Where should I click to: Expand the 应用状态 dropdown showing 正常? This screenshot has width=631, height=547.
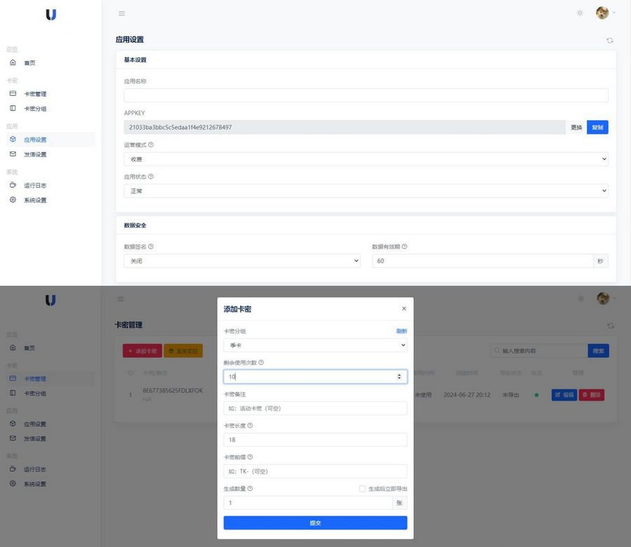365,191
